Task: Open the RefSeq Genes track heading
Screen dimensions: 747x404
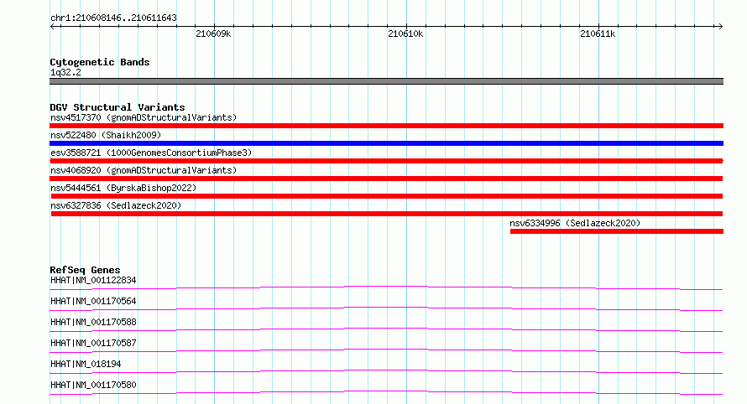Action: coord(85,270)
